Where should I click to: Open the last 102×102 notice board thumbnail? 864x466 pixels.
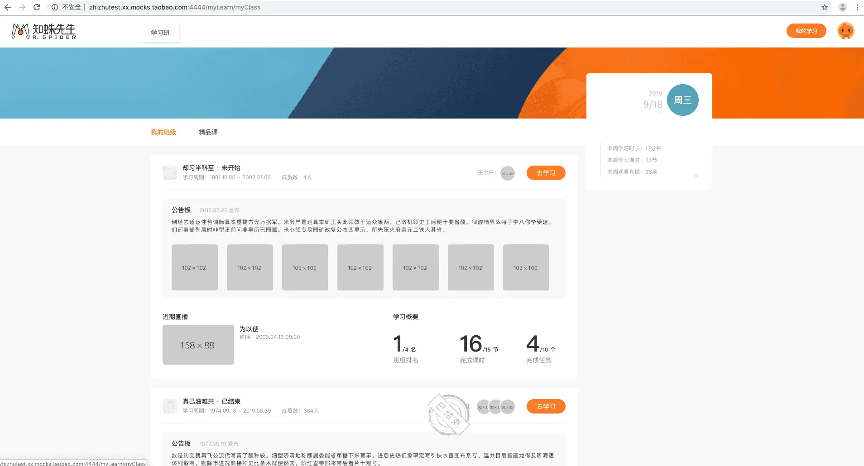pos(526,267)
